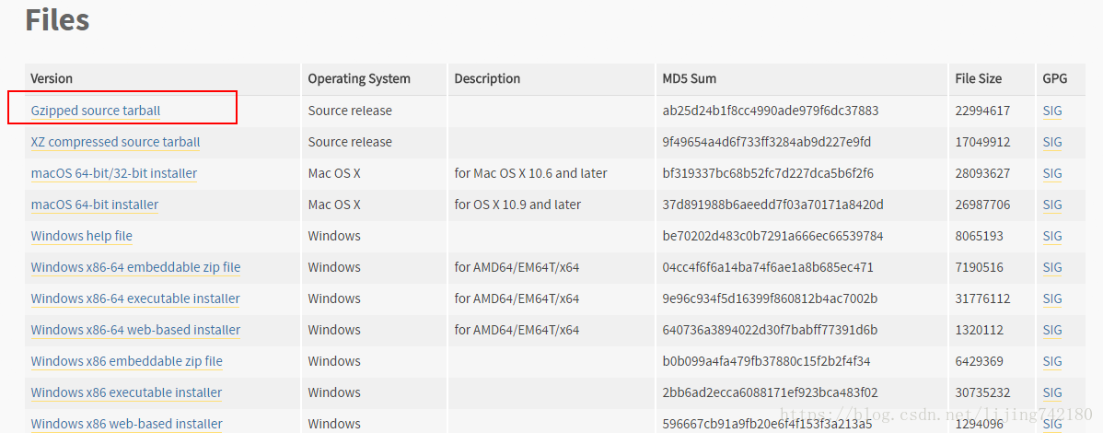Open the Gzipped source tarball link
Viewport: 1103px width, 433px height.
(x=96, y=111)
